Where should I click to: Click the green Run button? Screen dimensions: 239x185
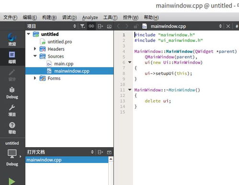pos(12,181)
